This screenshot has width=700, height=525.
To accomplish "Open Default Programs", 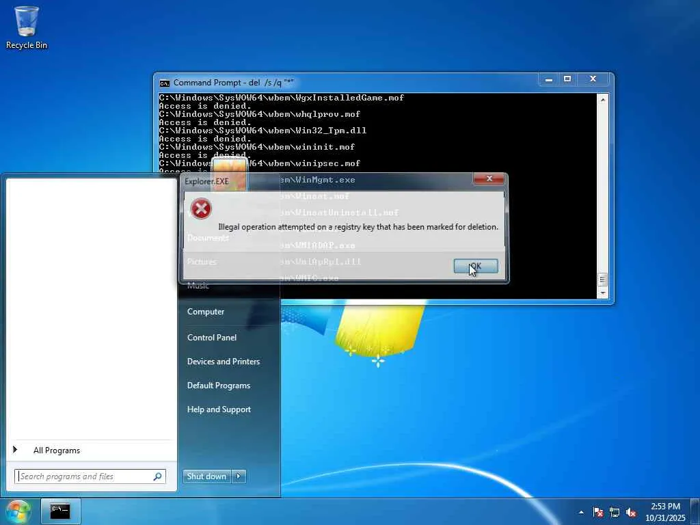I will (219, 386).
